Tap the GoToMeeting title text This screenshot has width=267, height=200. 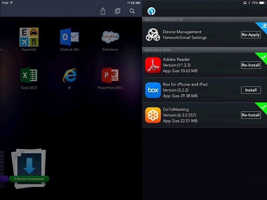click(176, 109)
